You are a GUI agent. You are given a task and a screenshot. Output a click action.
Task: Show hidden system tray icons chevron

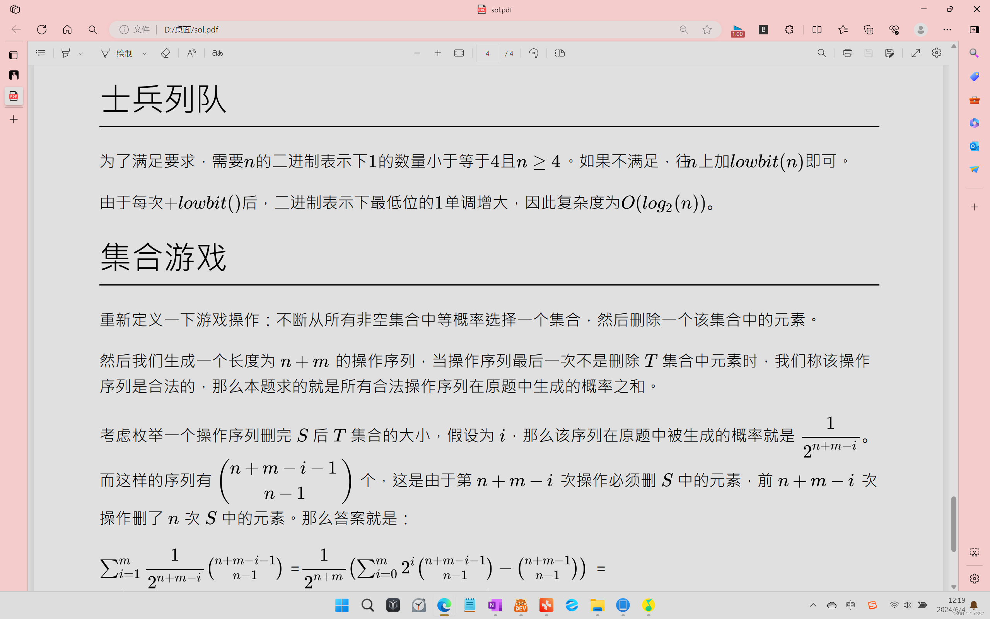[x=813, y=605]
